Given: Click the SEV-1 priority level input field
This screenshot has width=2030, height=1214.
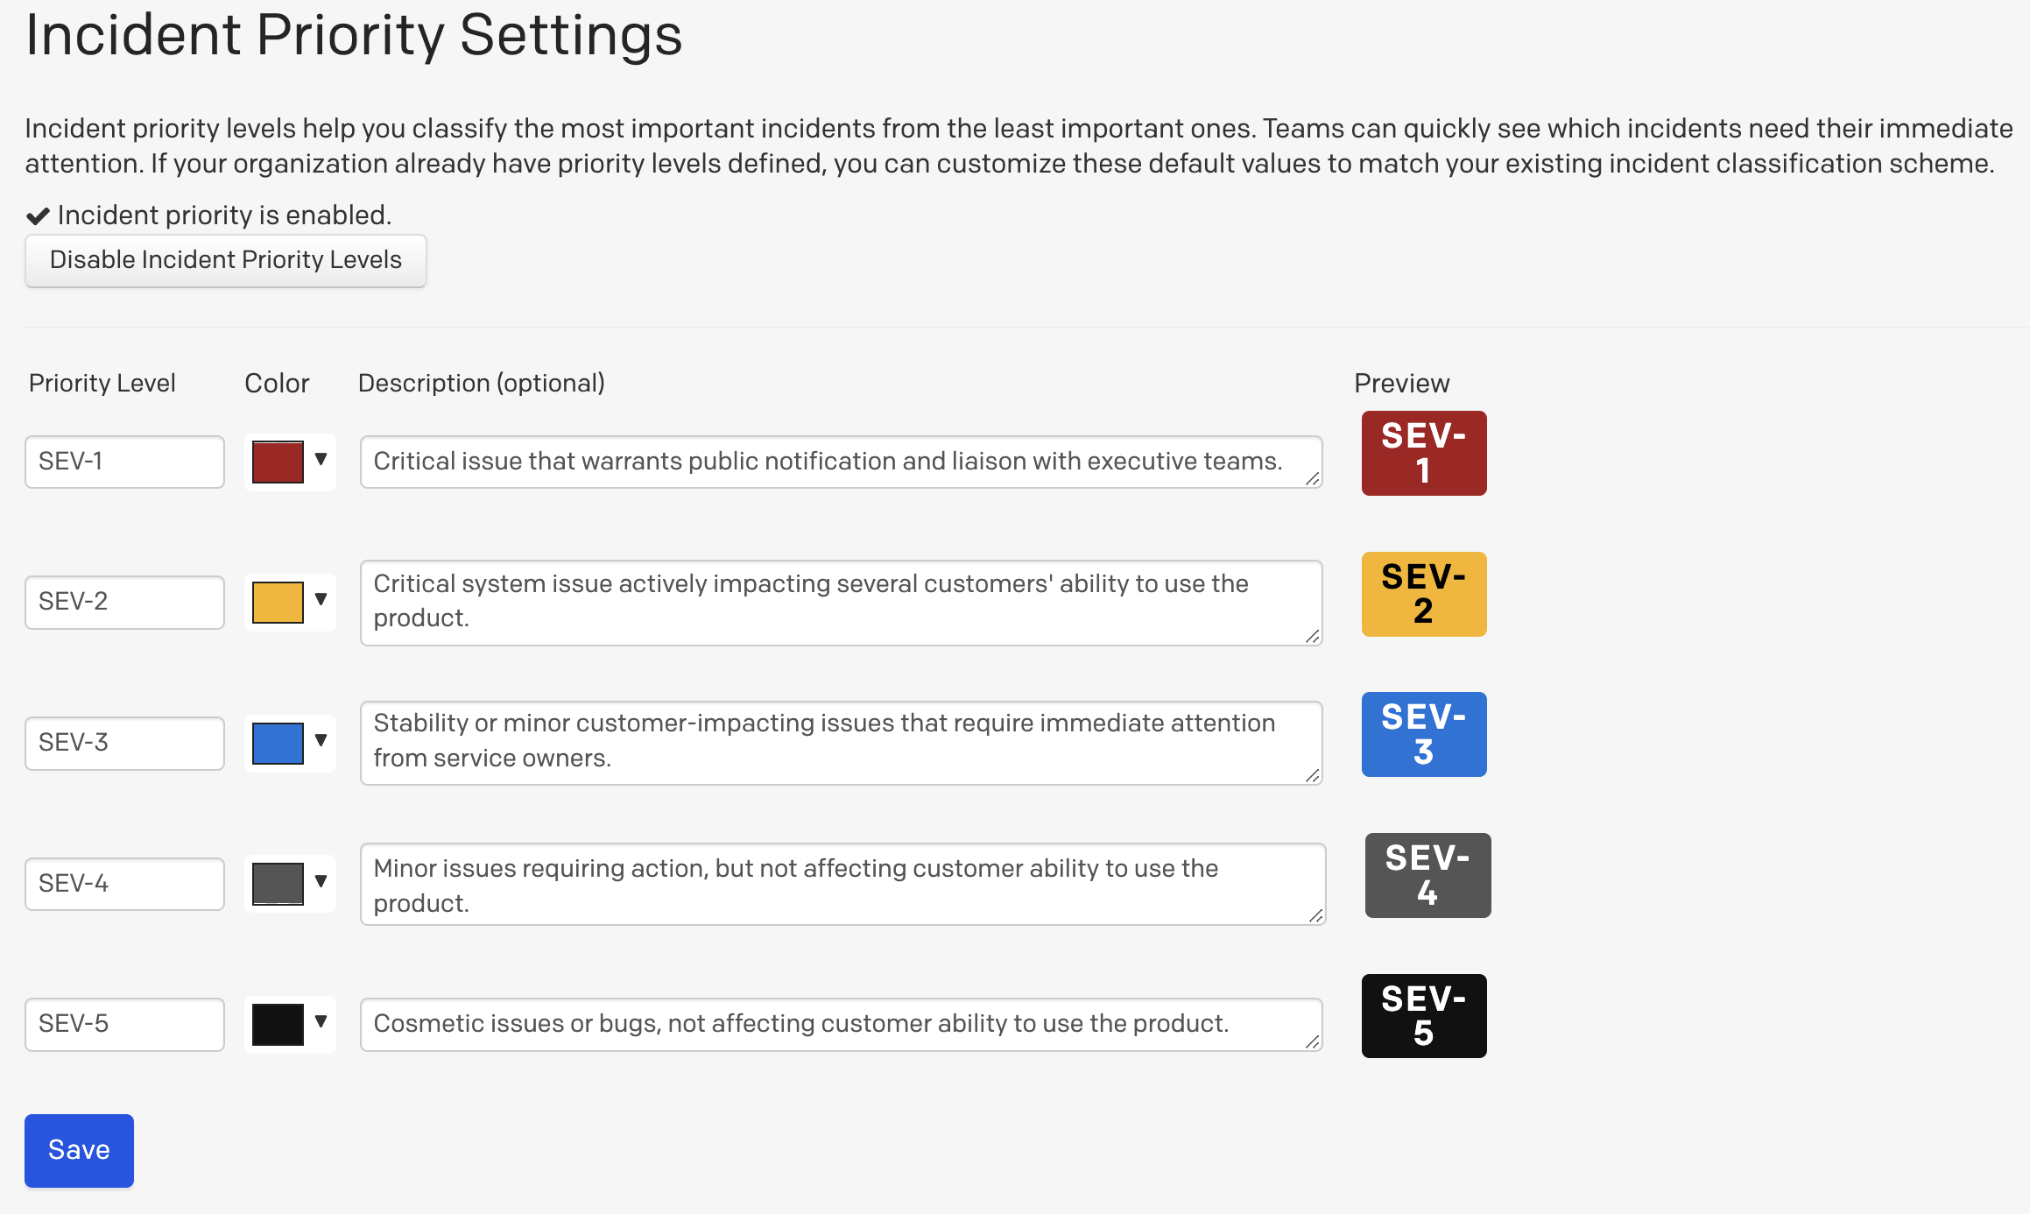Looking at the screenshot, I should pos(126,460).
